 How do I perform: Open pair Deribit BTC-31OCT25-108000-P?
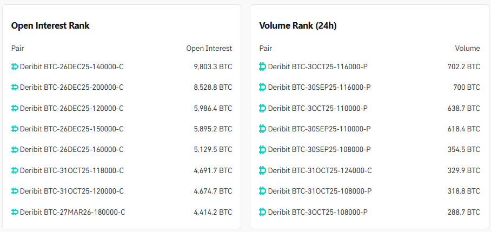pos(320,191)
